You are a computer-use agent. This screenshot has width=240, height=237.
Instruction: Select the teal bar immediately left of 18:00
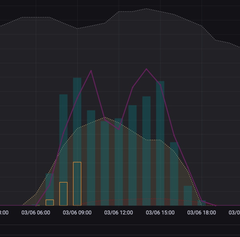[x=188, y=195]
